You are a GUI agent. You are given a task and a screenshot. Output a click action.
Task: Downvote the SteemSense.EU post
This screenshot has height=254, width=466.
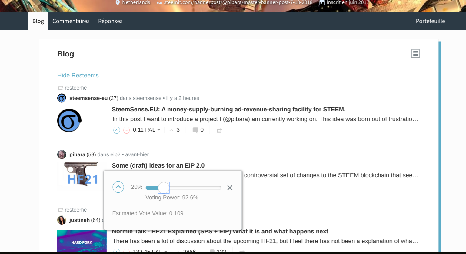[x=127, y=130]
